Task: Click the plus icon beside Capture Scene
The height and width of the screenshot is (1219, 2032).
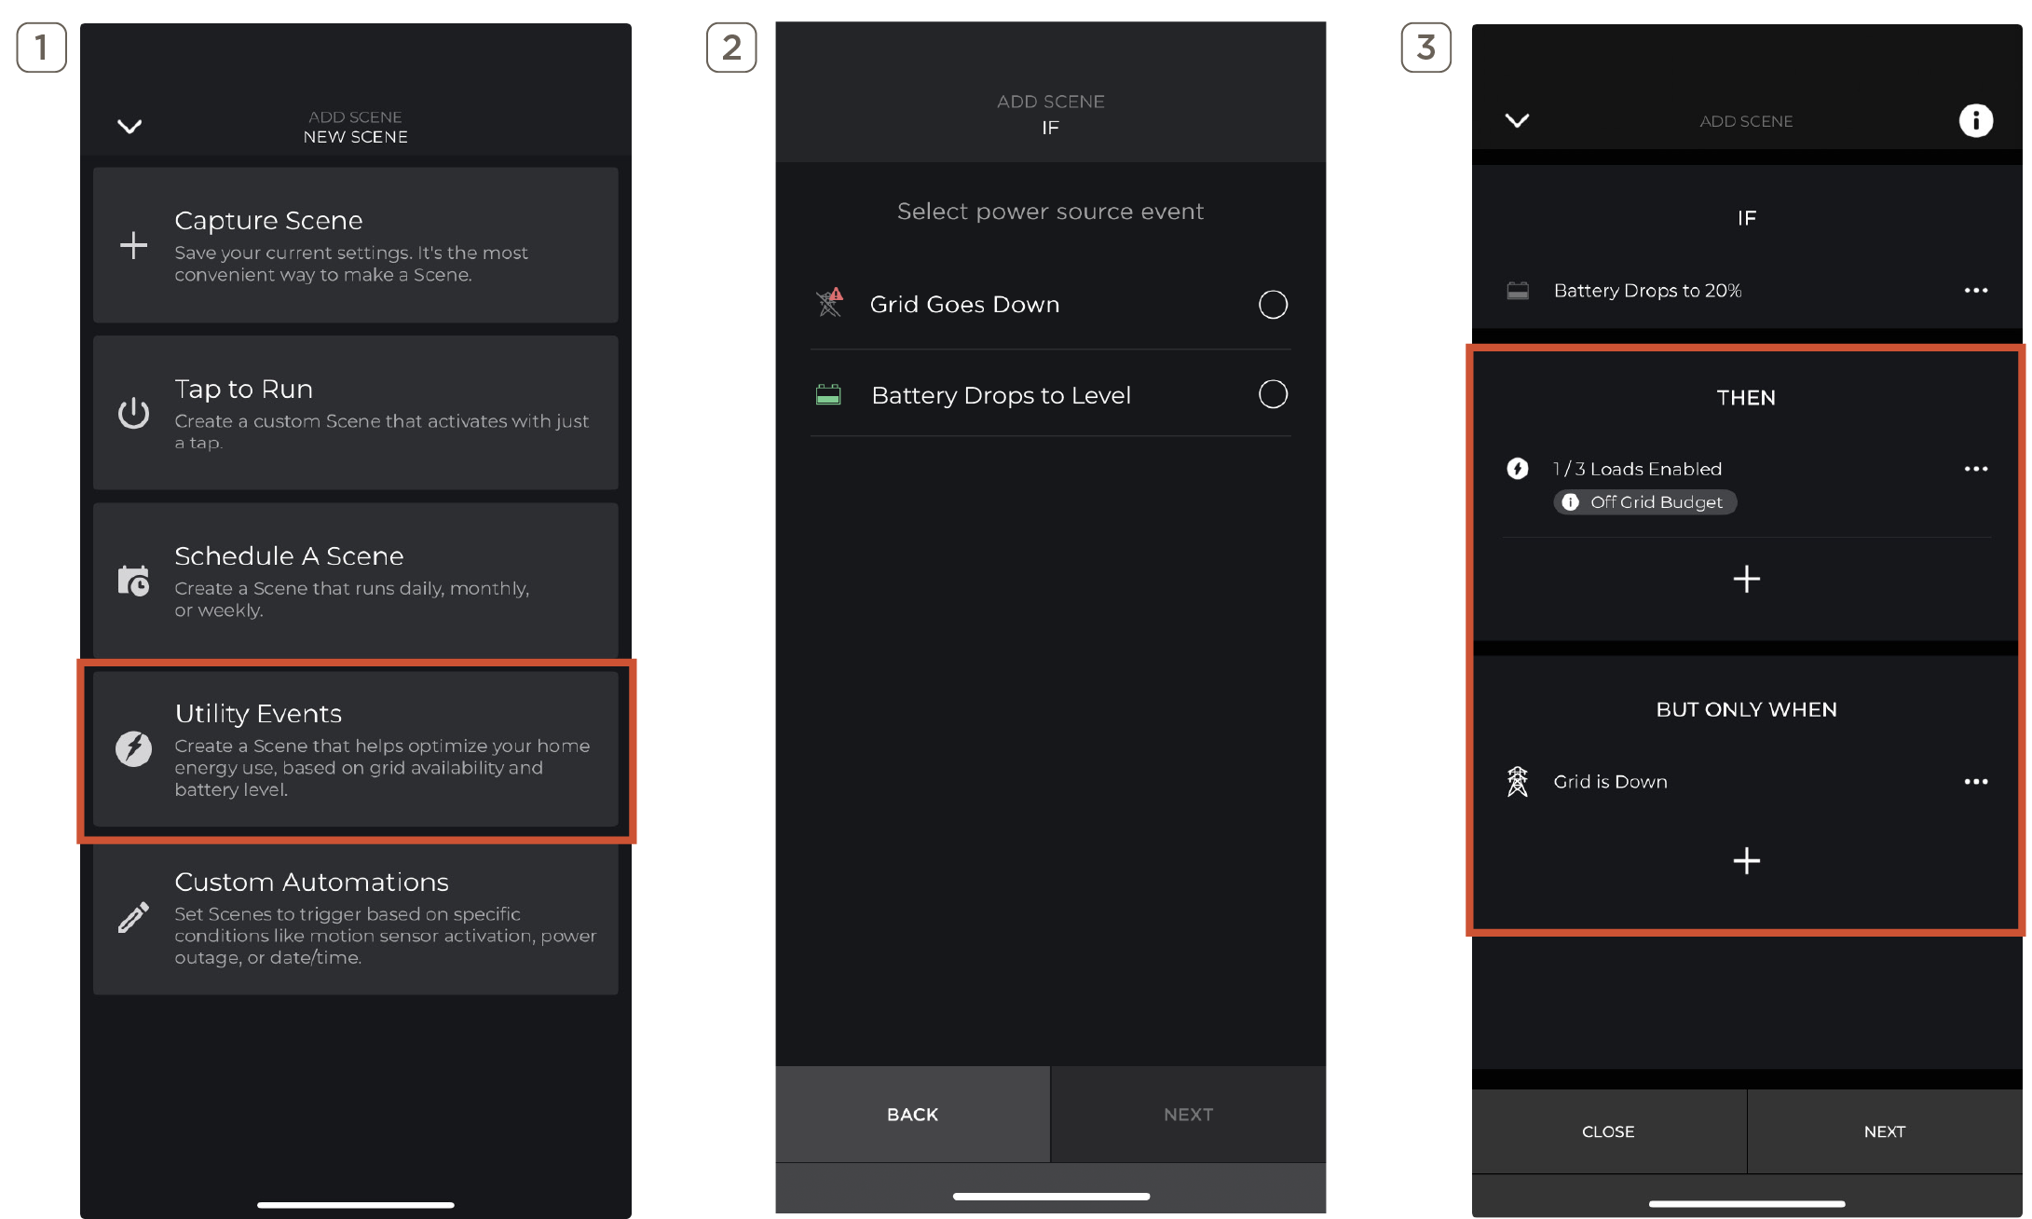Action: (133, 245)
